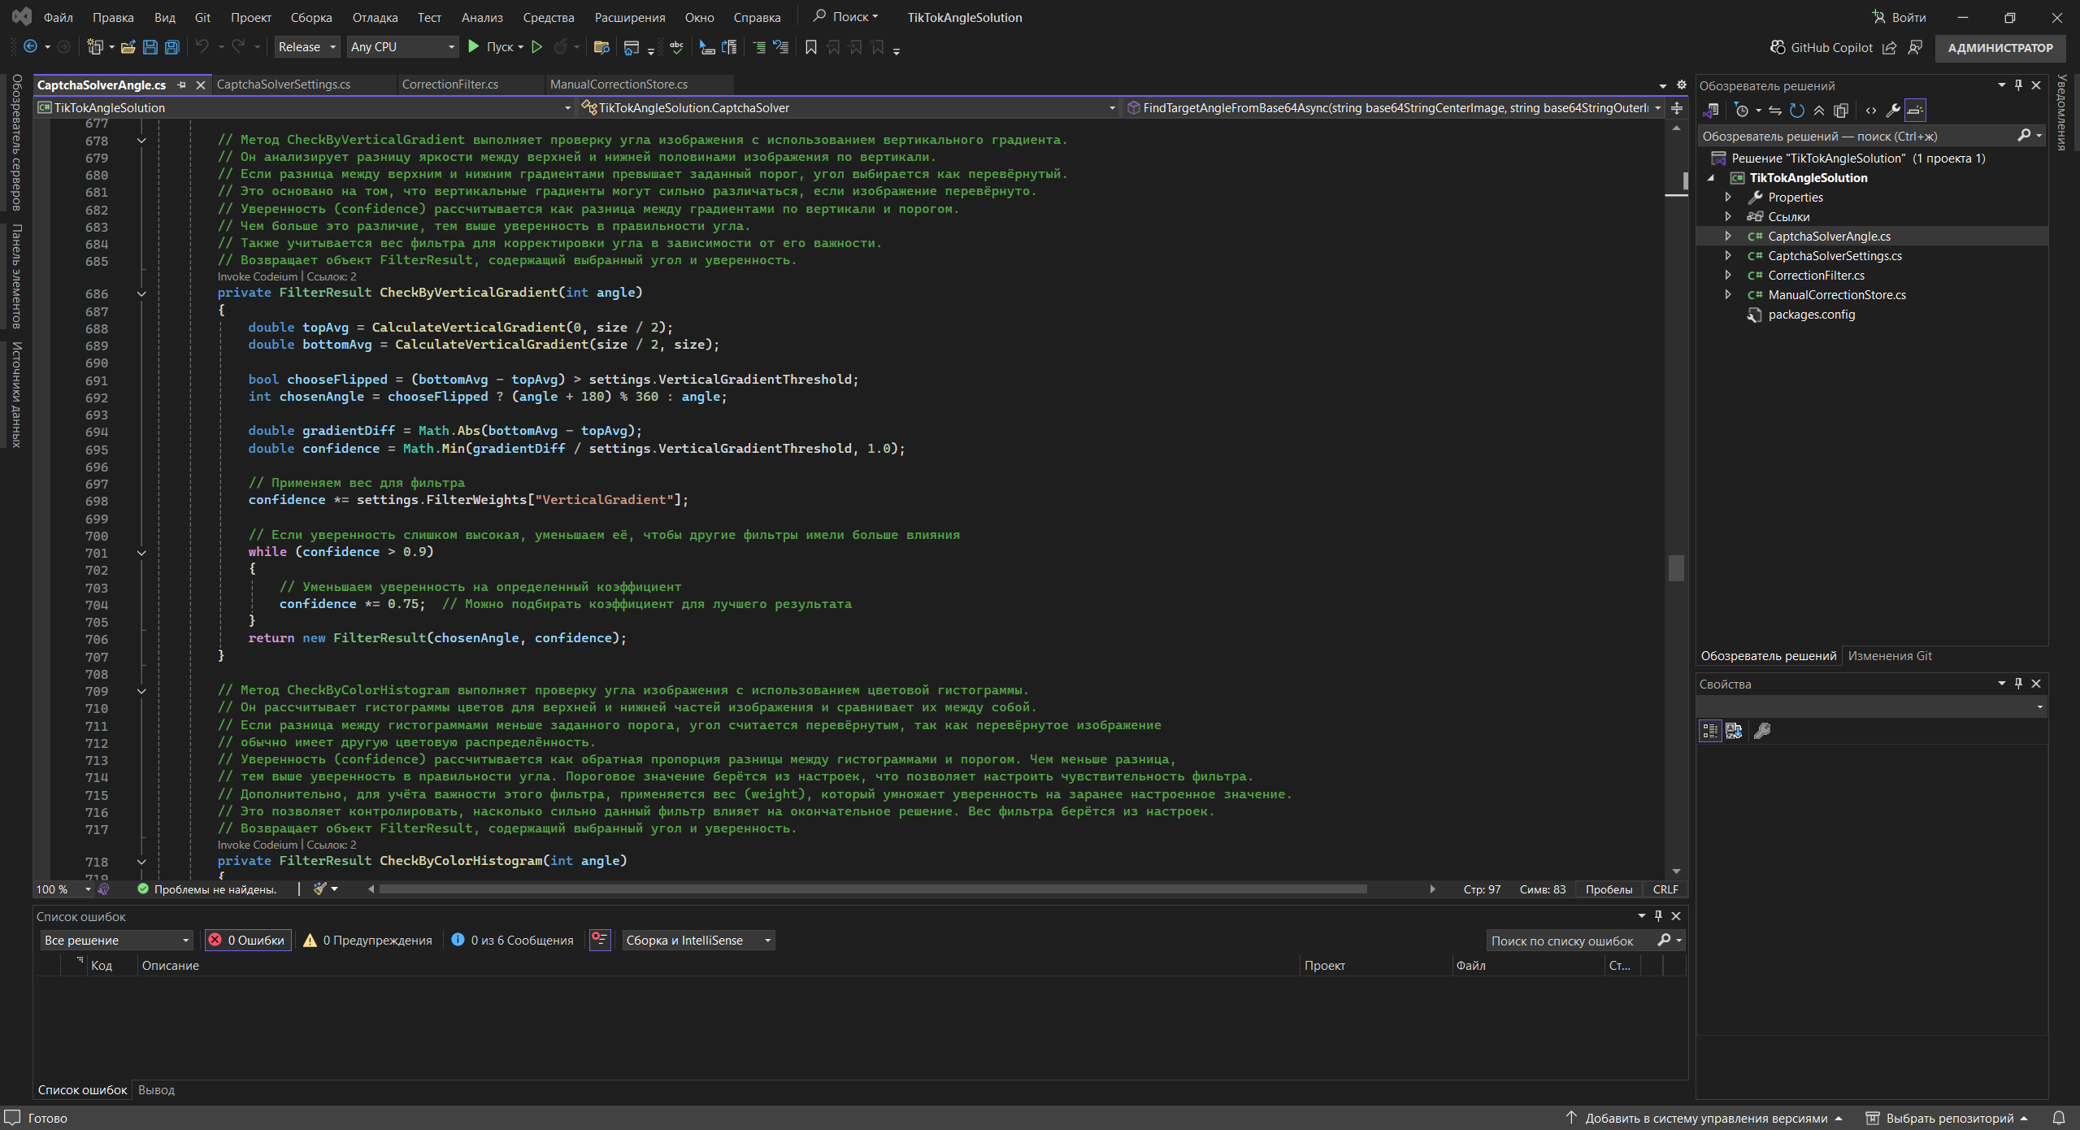Open file with the folder open icon
Screen dimensions: 2080x1130
click(x=128, y=47)
